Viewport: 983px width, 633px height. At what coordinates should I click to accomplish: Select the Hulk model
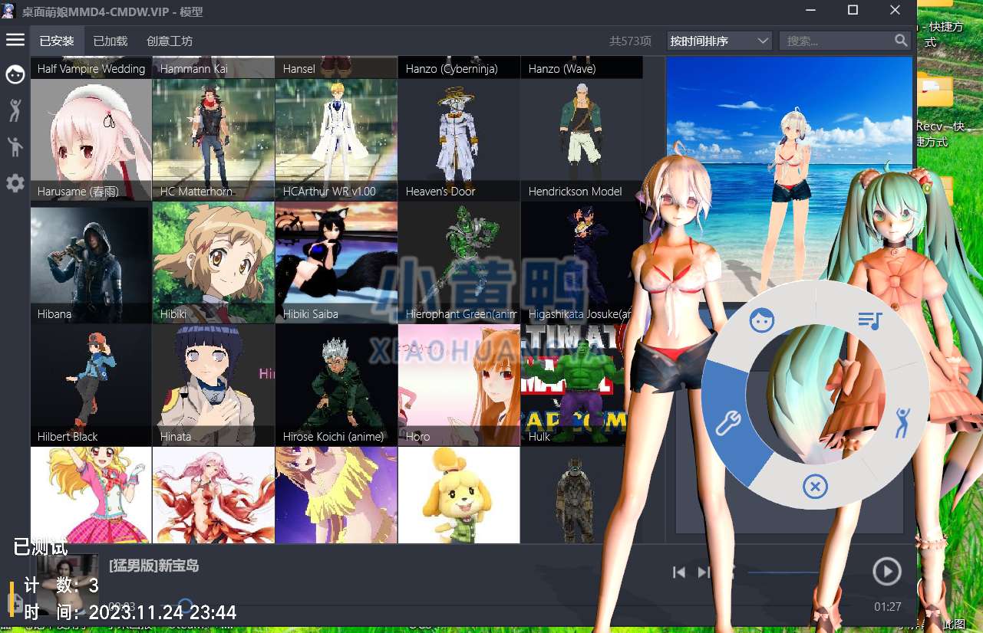(x=574, y=385)
